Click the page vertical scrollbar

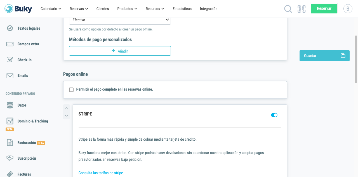click(x=356, y=59)
